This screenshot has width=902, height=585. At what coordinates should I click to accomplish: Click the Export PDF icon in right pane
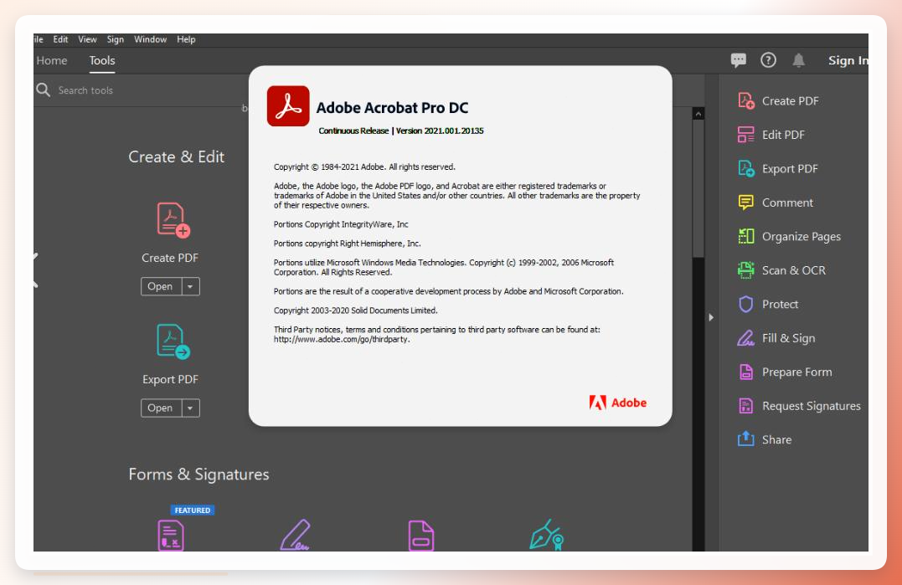click(745, 168)
